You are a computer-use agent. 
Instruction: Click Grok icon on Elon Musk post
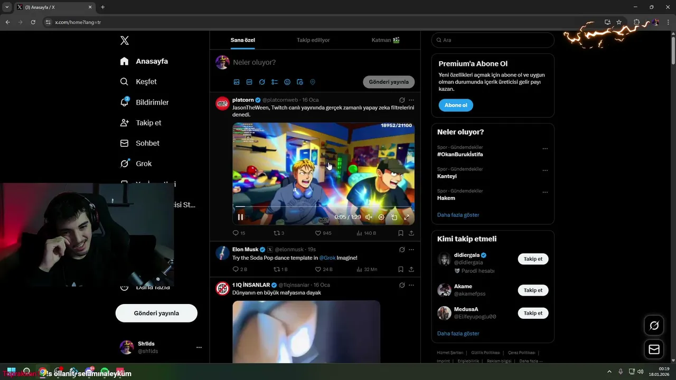(x=402, y=250)
